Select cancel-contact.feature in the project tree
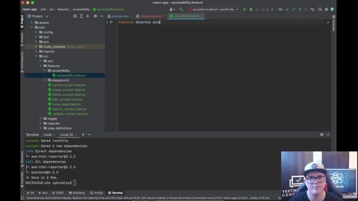 [x=69, y=85]
